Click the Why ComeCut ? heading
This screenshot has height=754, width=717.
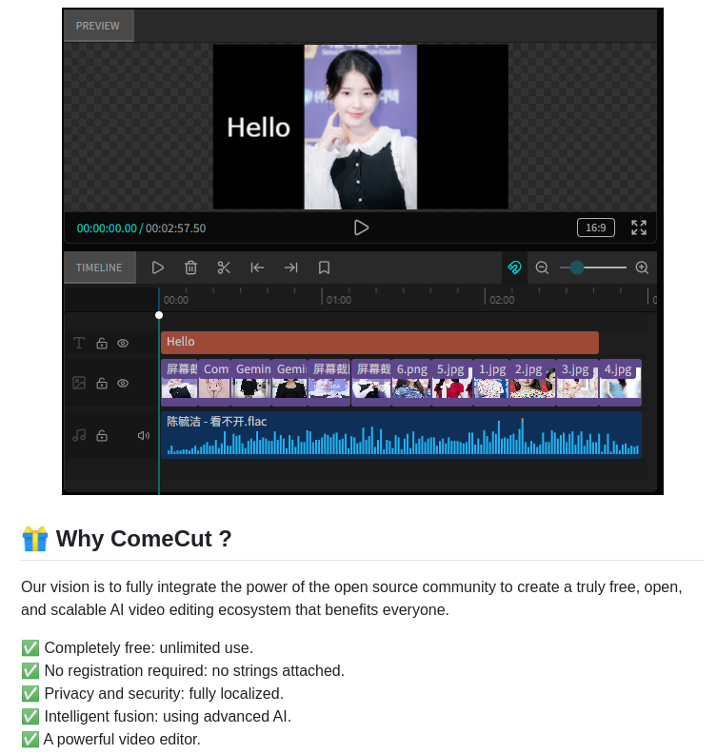[144, 539]
